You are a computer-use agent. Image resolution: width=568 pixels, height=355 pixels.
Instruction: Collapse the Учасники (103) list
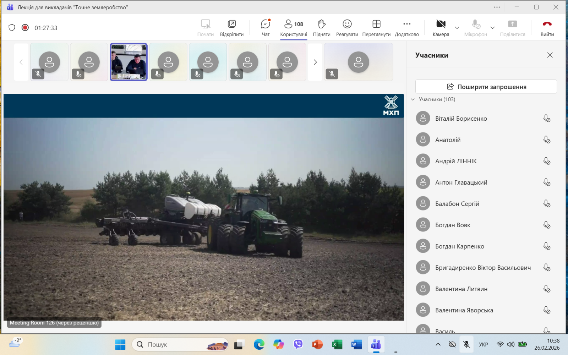pos(413,99)
